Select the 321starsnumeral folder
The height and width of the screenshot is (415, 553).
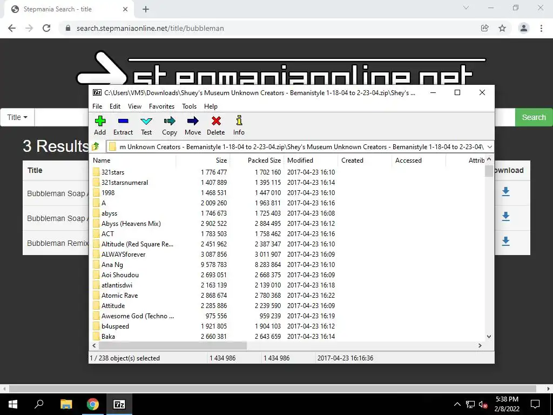pyautogui.click(x=125, y=183)
